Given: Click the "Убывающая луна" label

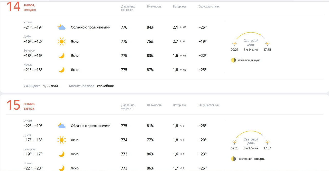Looking at the screenshot, I should [x=249, y=60].
